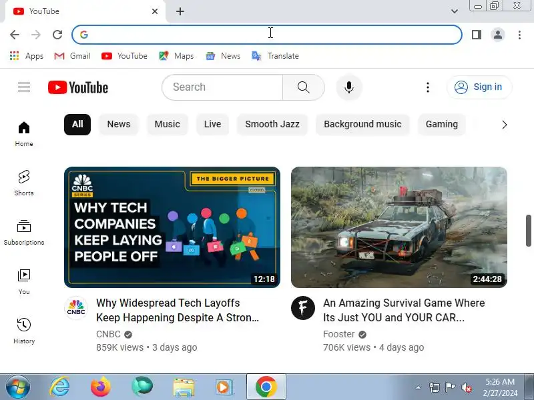Open the title 'Why Widespread Tech Layoffs'
This screenshot has width=534, height=400.
178,310
